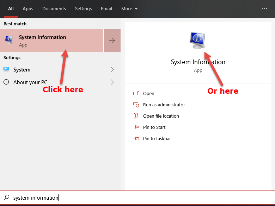Click the System Information icon in best match
This screenshot has height=206, width=275.
pos(9,40)
